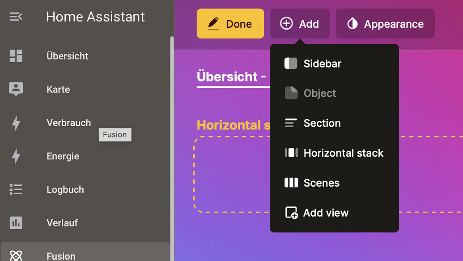Open the Logbuch list icon

(16, 189)
